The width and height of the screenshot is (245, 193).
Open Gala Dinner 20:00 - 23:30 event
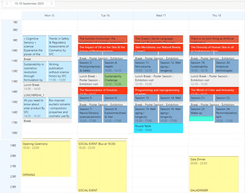point(214,174)
